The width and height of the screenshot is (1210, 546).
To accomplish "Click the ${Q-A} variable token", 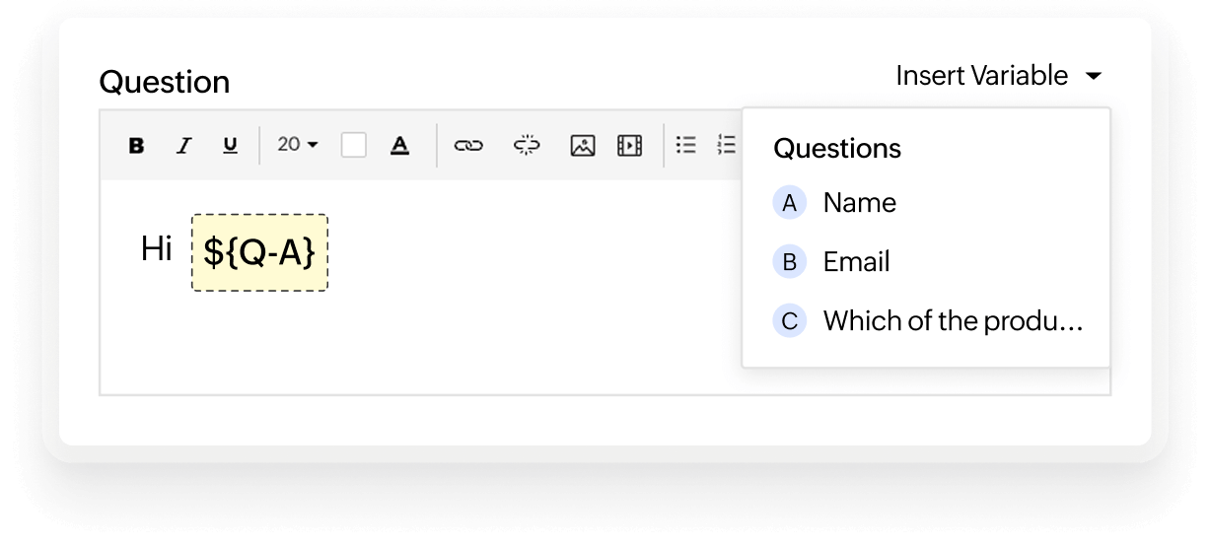I will tap(259, 252).
